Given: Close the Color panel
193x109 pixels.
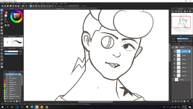Looking at the screenshot, I should coord(22,9).
